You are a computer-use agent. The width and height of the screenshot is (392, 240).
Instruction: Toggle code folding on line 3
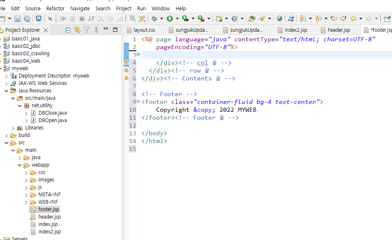click(138, 54)
